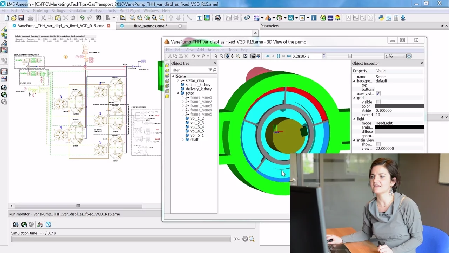Click the Print icon
Screen dimensions: 449x253
[x=30, y=18]
